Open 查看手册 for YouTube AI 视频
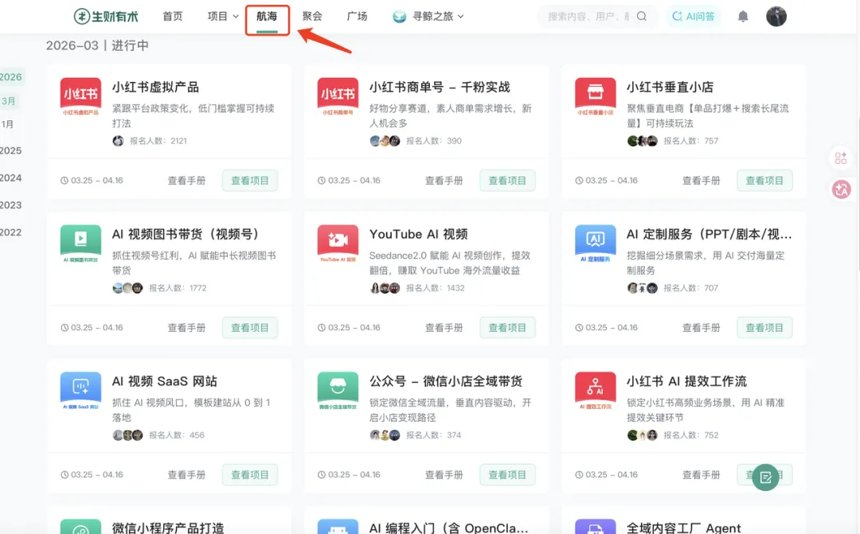 [x=444, y=327]
